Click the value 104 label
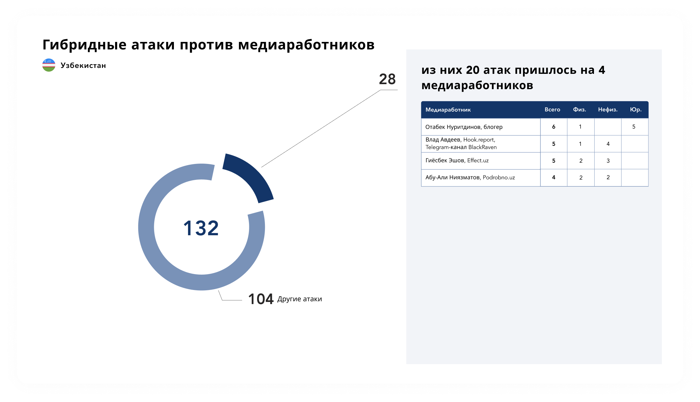Image resolution: width=700 pixels, height=402 pixels. (x=261, y=299)
